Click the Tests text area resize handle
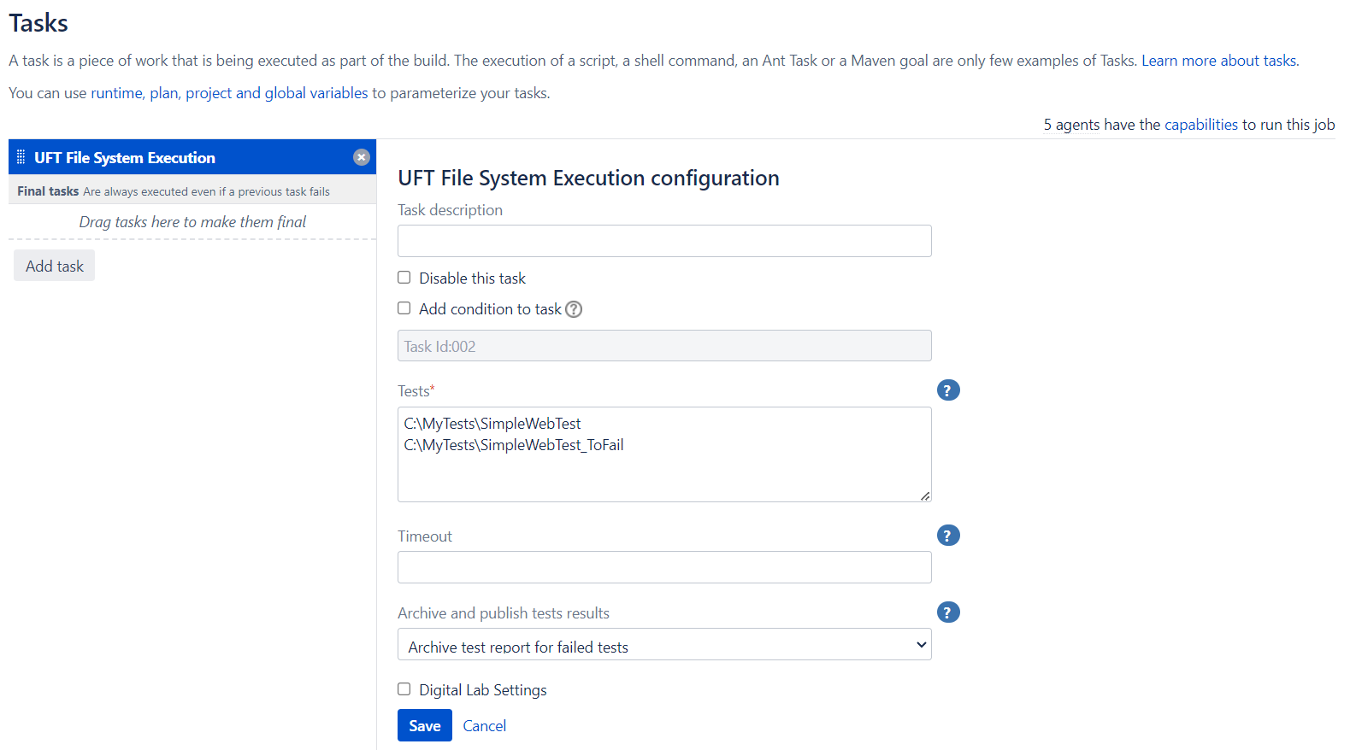This screenshot has width=1362, height=750. click(x=925, y=495)
